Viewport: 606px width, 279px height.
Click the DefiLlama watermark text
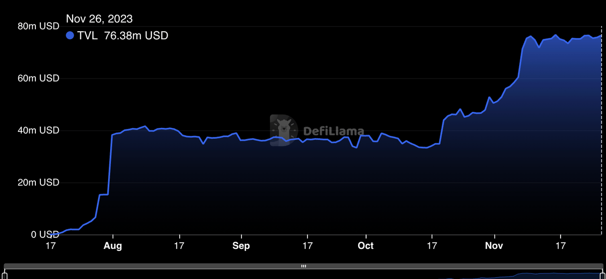[x=333, y=131]
